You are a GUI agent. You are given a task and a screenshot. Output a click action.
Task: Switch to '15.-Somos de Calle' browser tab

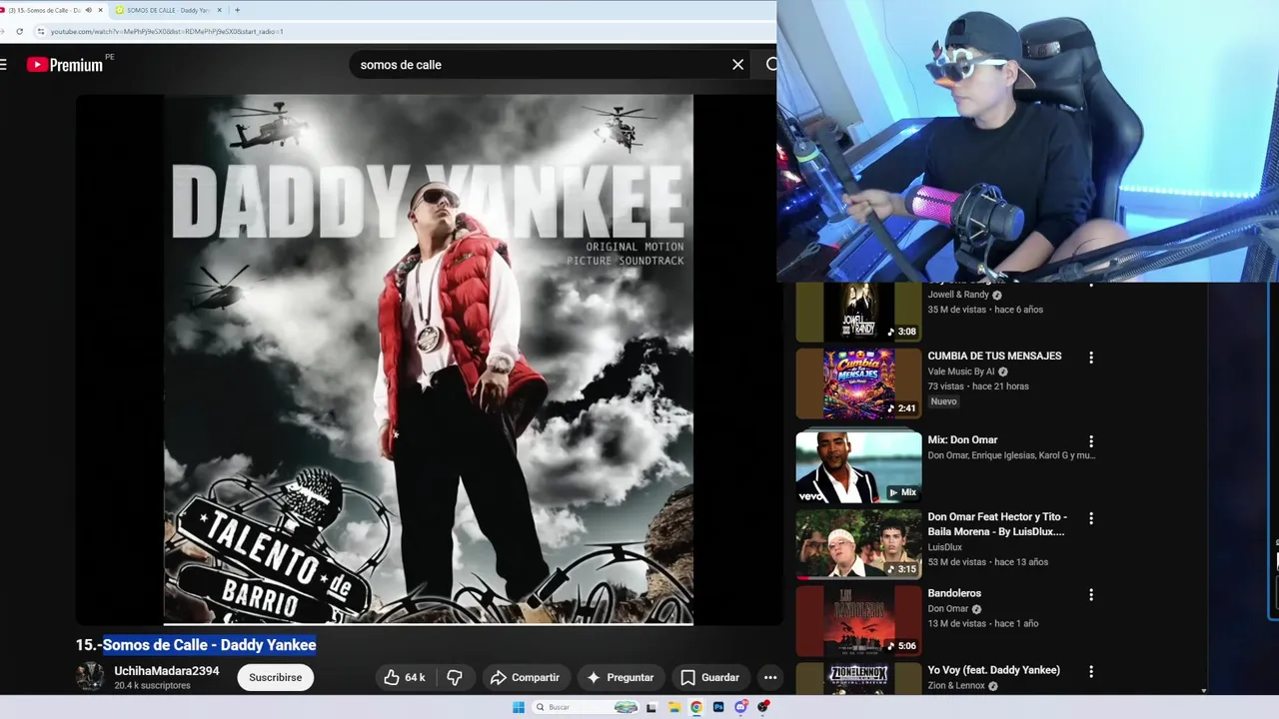point(43,10)
